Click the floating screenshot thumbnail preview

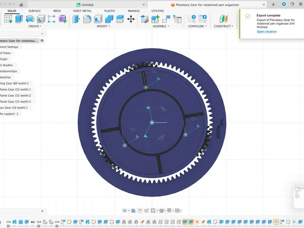299,198
